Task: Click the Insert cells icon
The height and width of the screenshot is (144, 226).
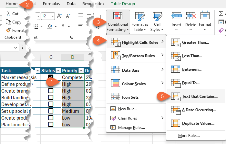Action: click(176, 16)
